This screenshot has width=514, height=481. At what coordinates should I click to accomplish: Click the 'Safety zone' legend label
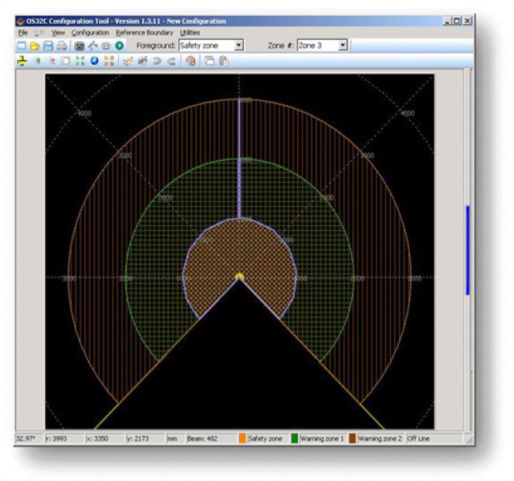click(x=265, y=439)
